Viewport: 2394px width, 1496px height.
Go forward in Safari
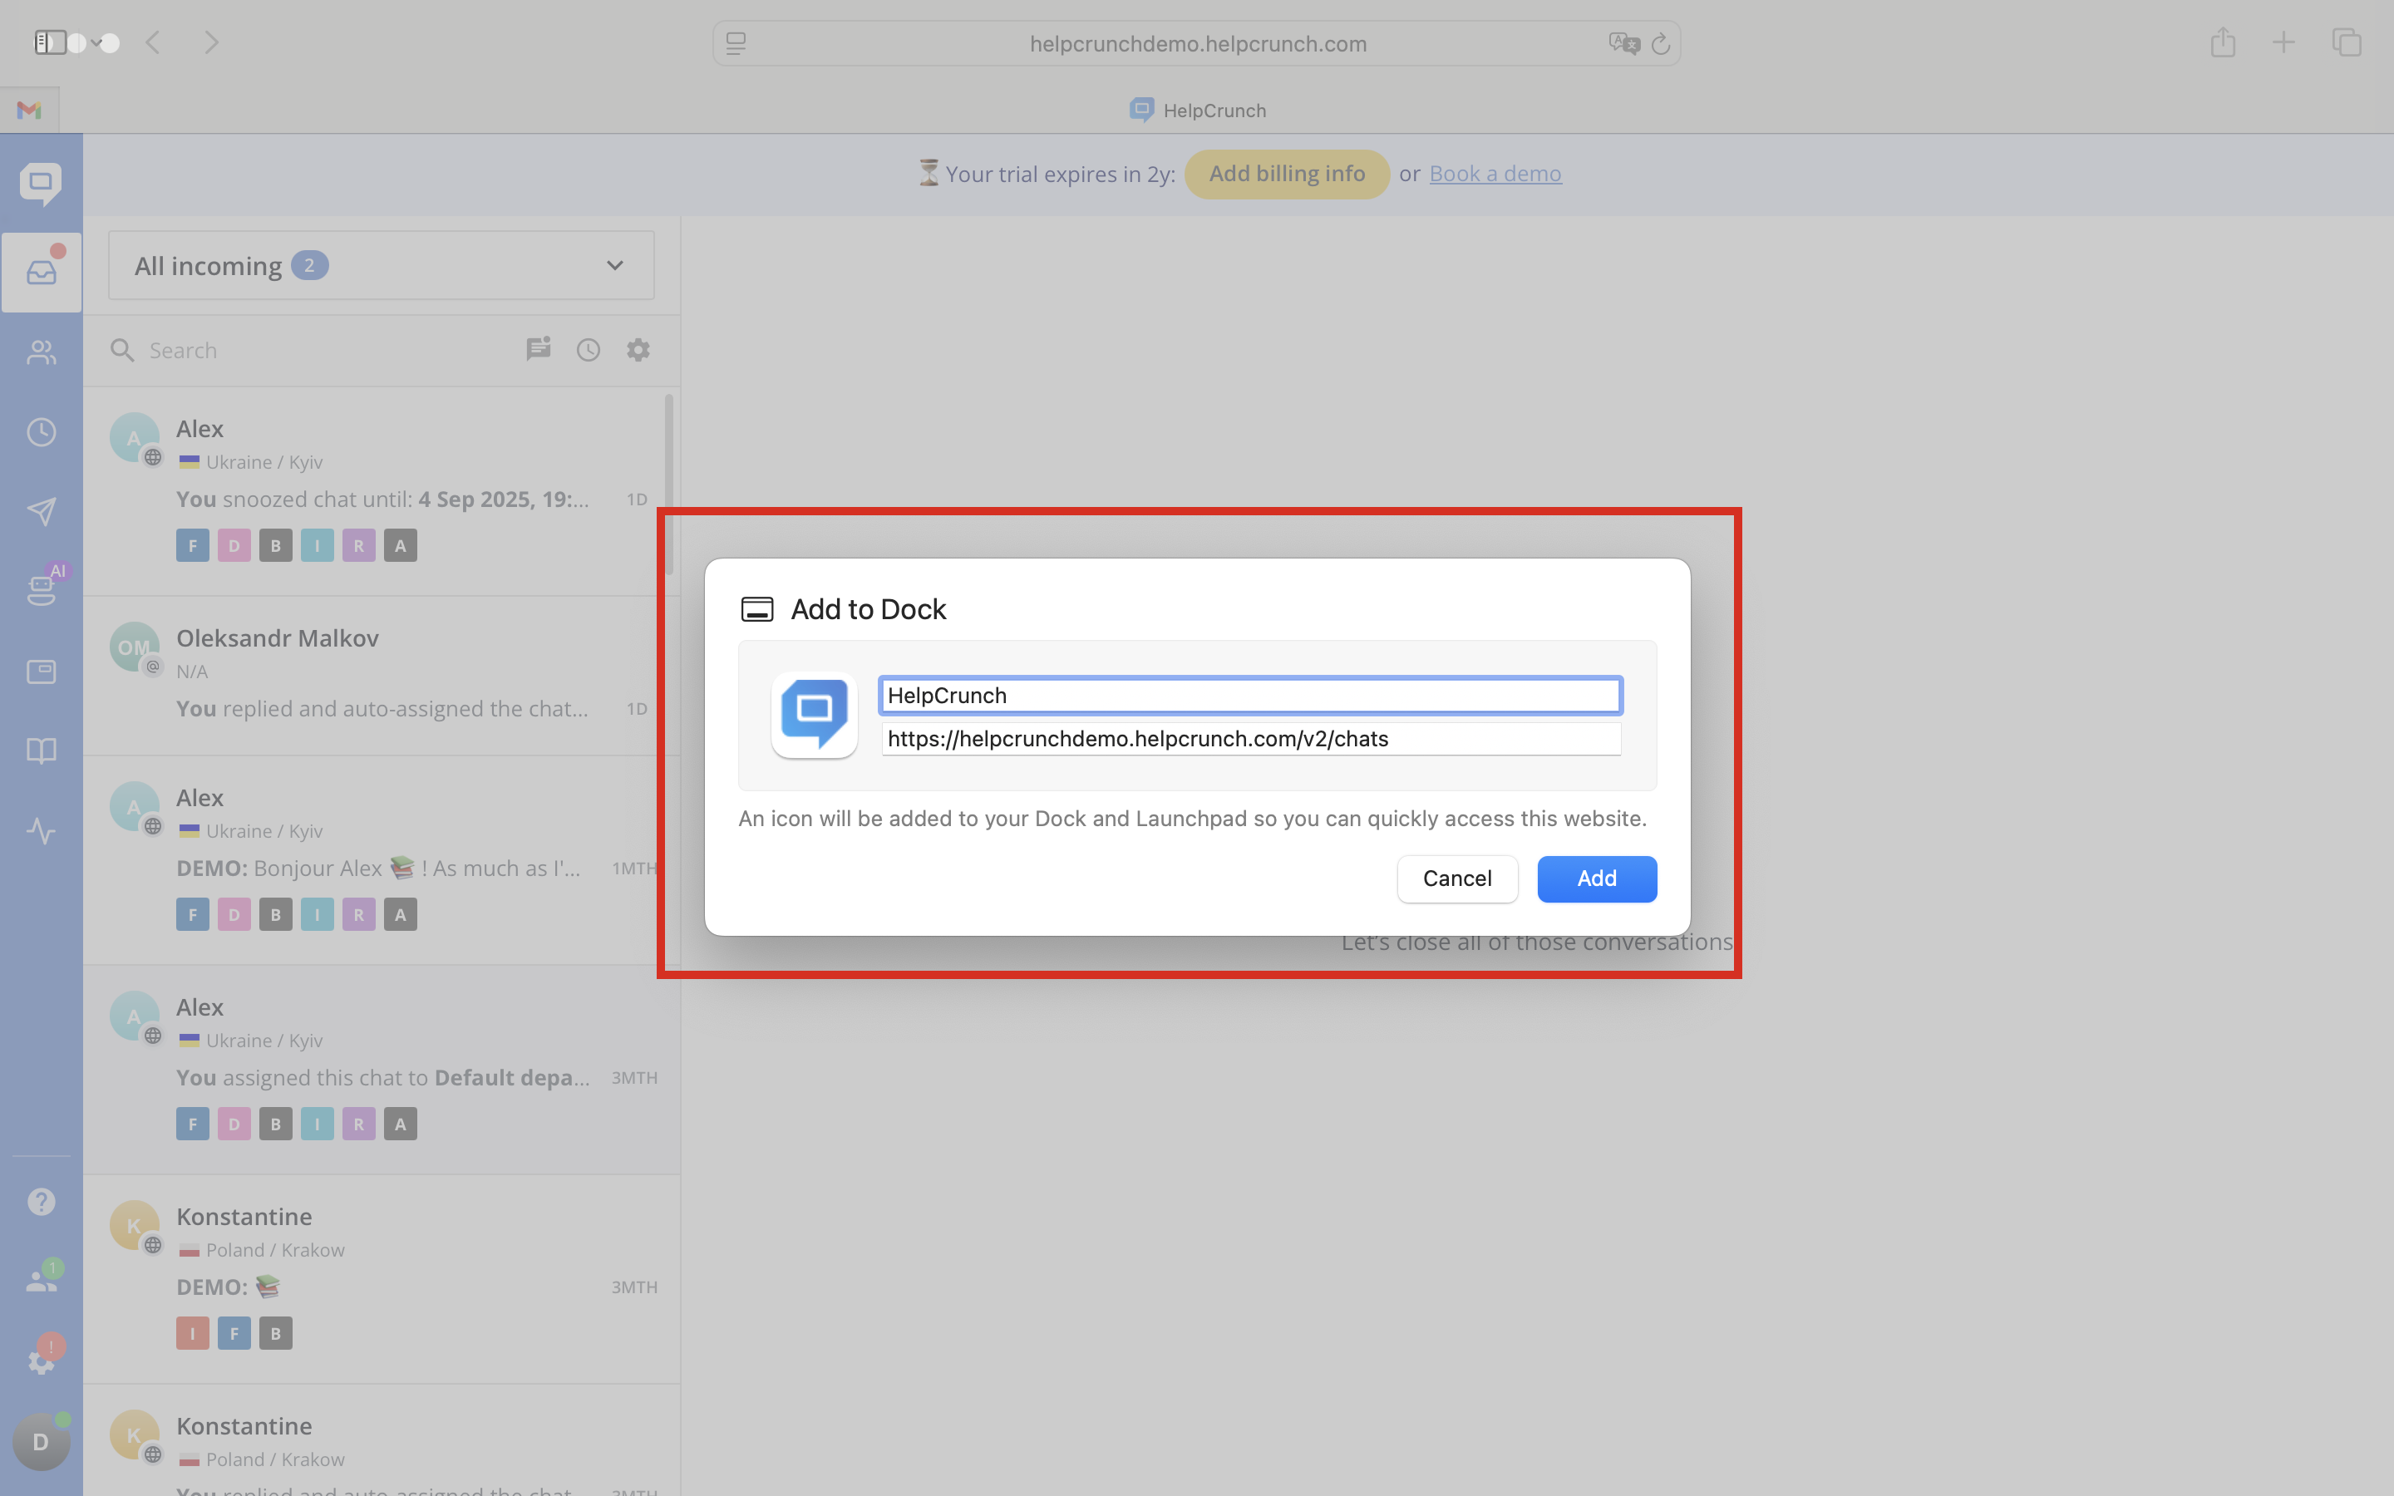coord(210,42)
